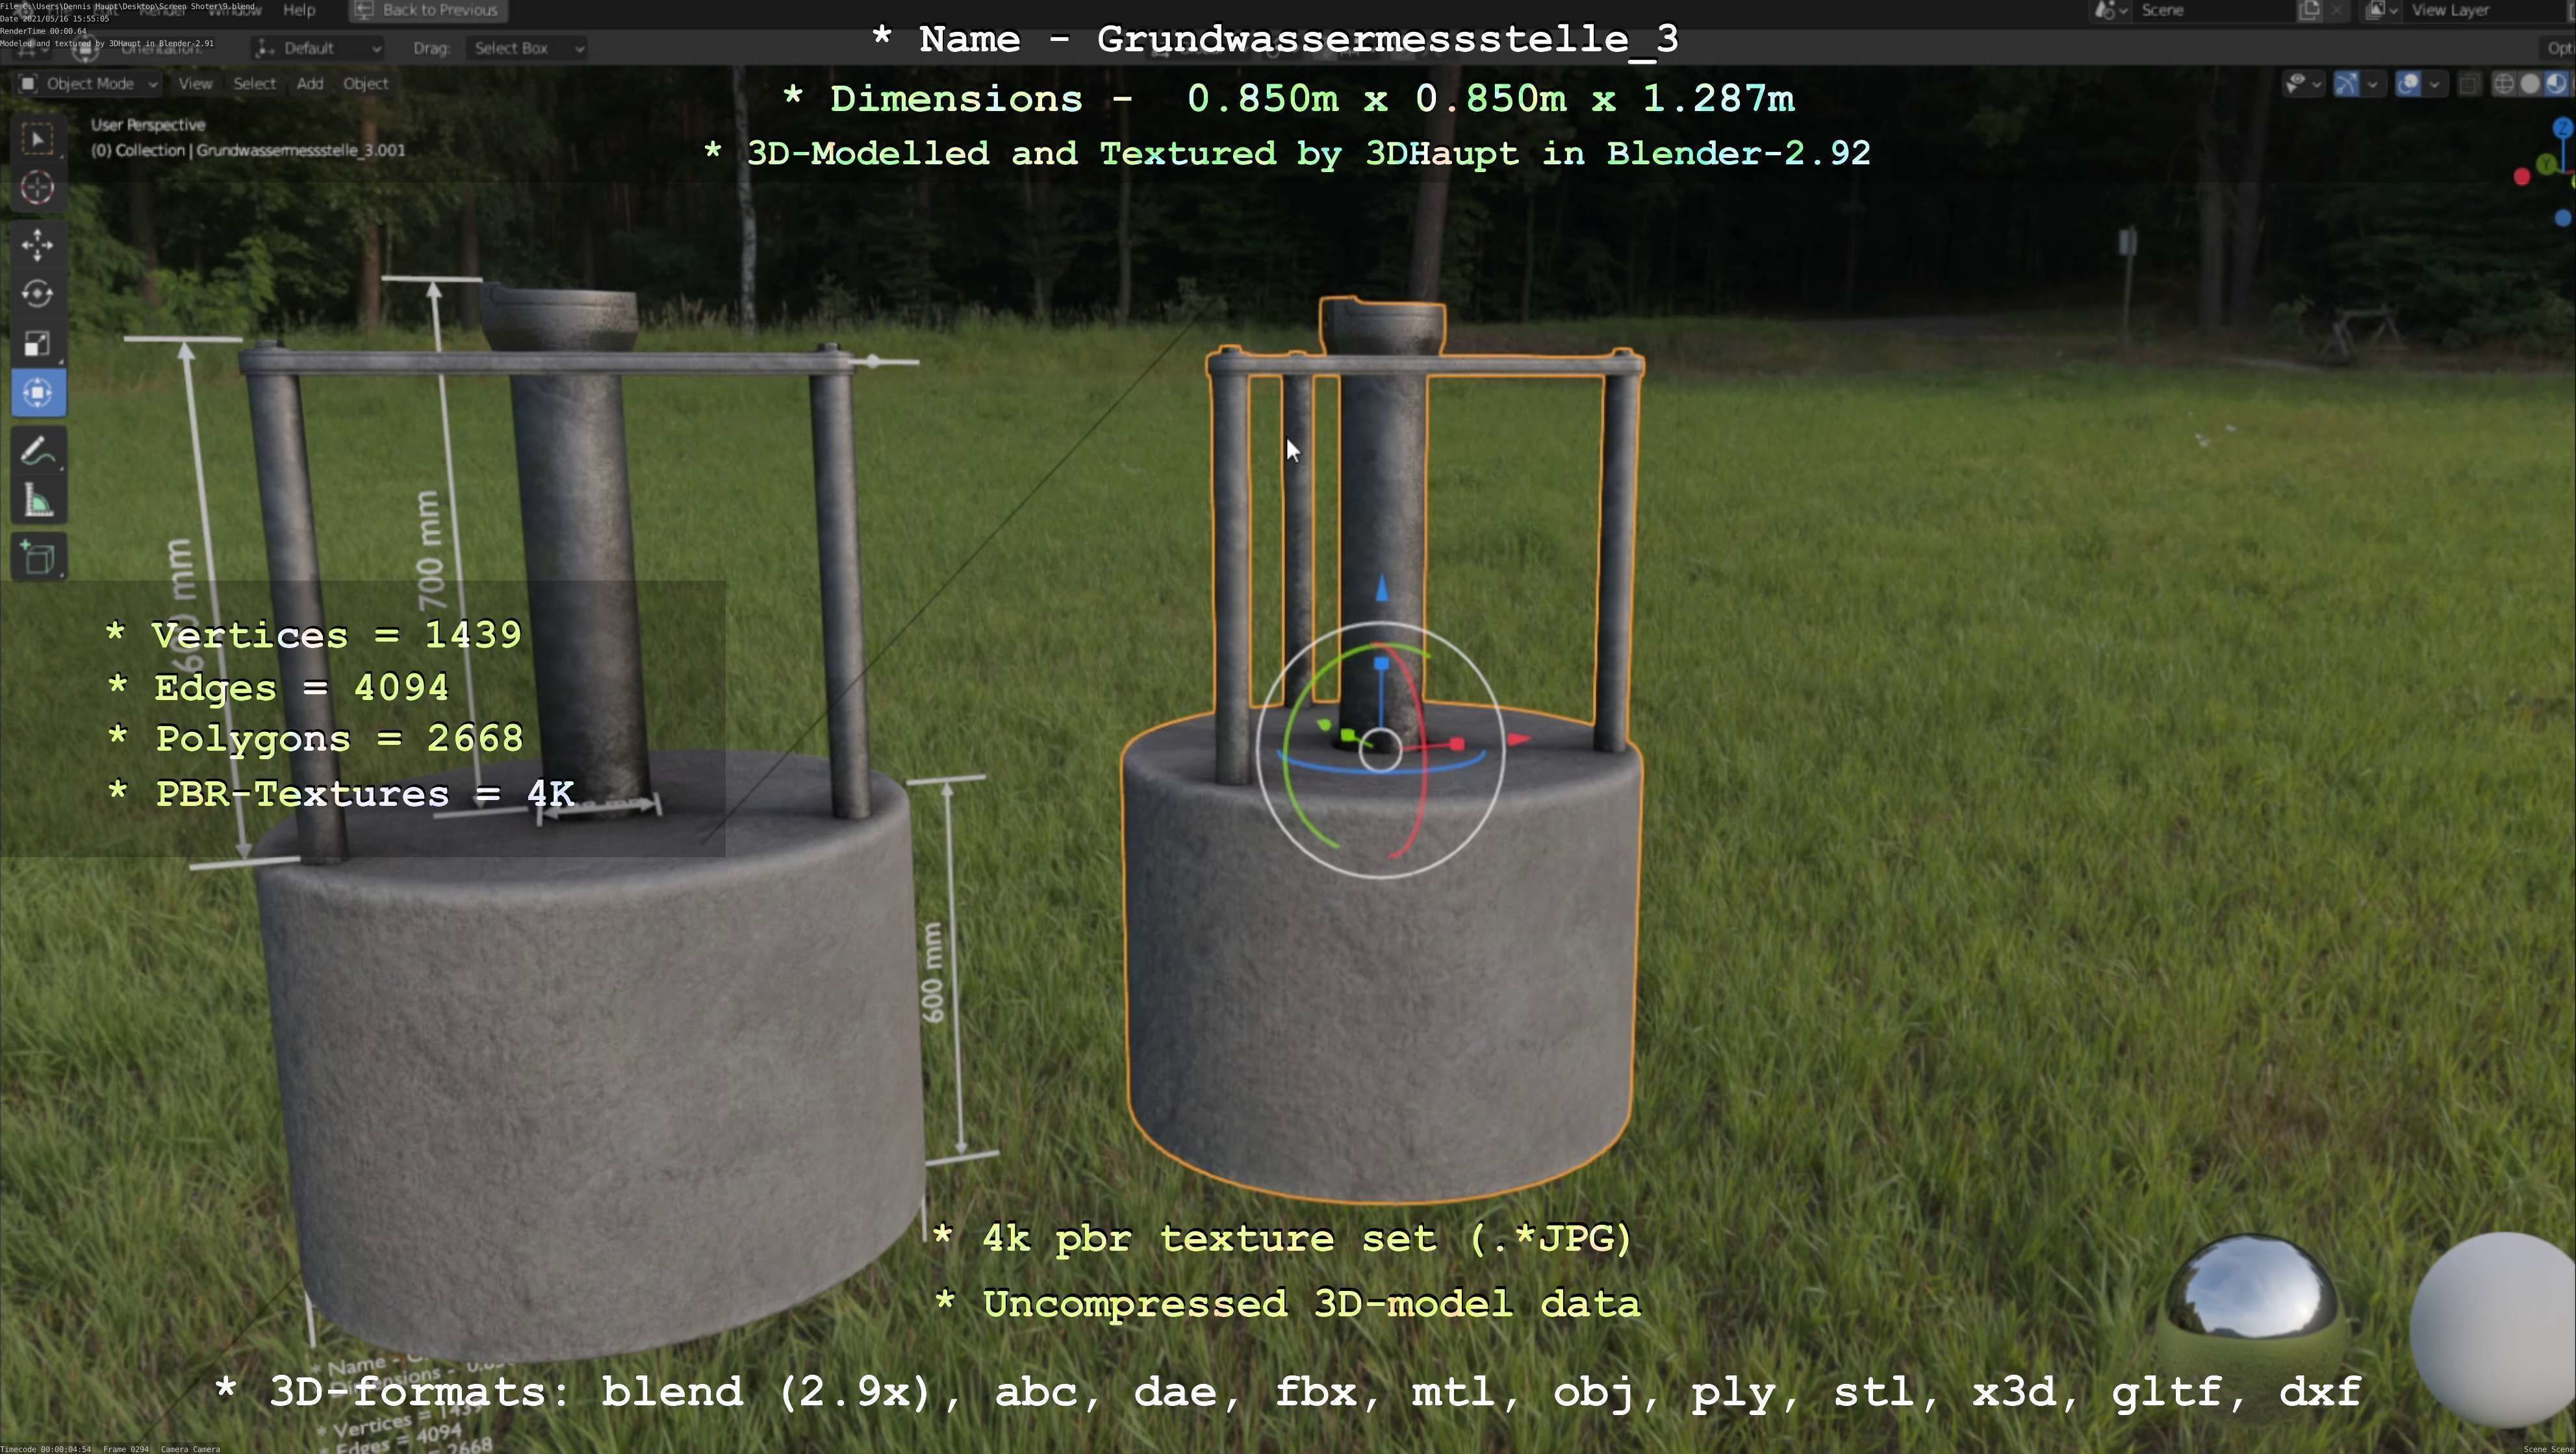Screen dimensions: 2576x1454
Task: Click the lower blue negative Z axis dot
Action: coord(2562,218)
